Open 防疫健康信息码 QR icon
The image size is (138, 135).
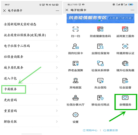tap(100, 29)
